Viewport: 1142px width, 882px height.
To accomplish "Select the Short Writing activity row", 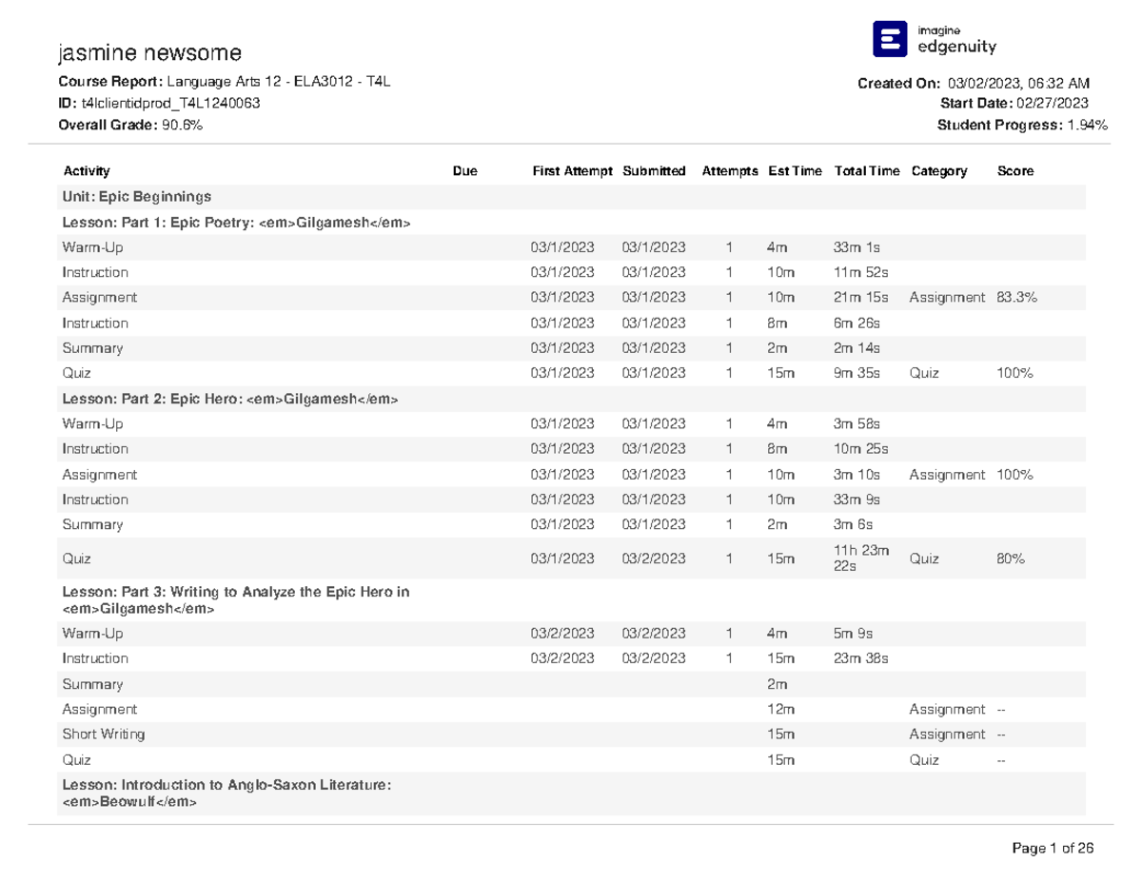I will (x=104, y=735).
